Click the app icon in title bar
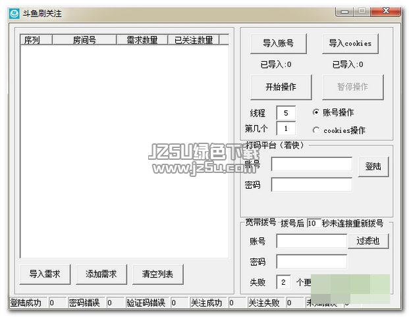409x317 pixels. (14, 13)
